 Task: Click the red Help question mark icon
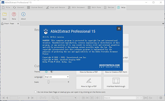pyautogui.click(x=14, y=14)
